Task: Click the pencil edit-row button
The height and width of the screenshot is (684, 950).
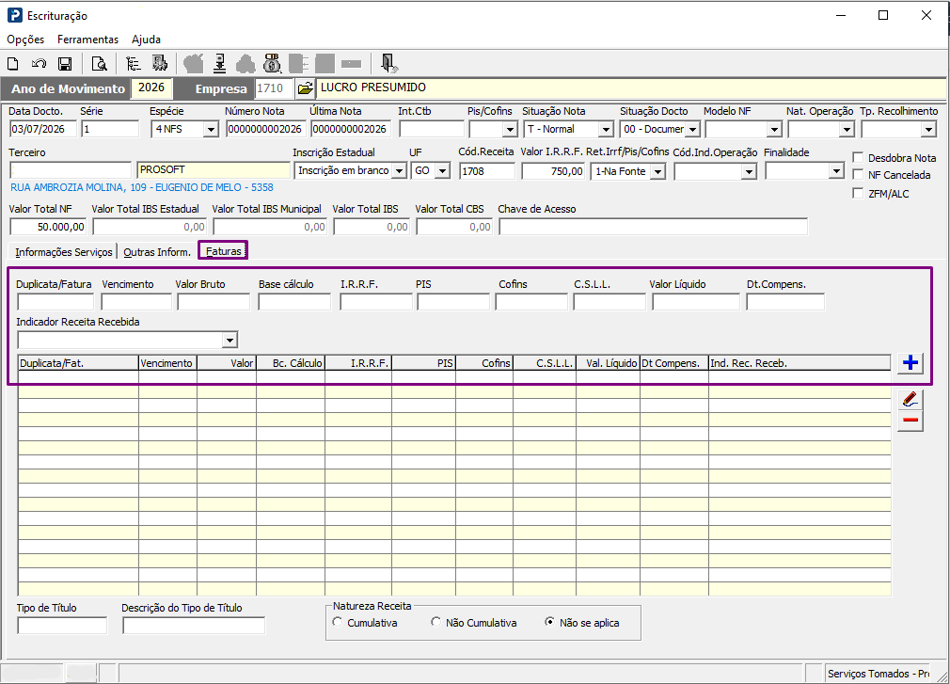Action: 910,399
